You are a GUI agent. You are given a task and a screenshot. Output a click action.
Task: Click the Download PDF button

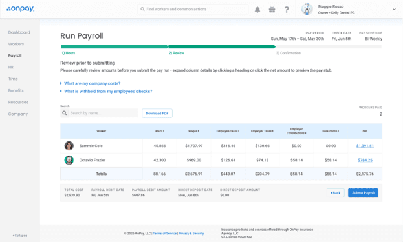157,113
